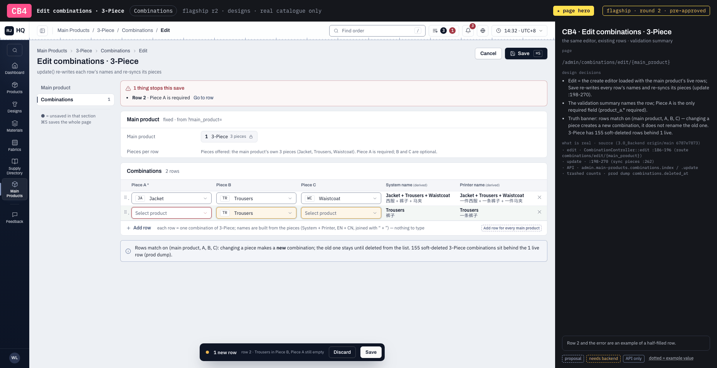Open Products in the sidebar
The image size is (717, 368).
click(x=15, y=88)
